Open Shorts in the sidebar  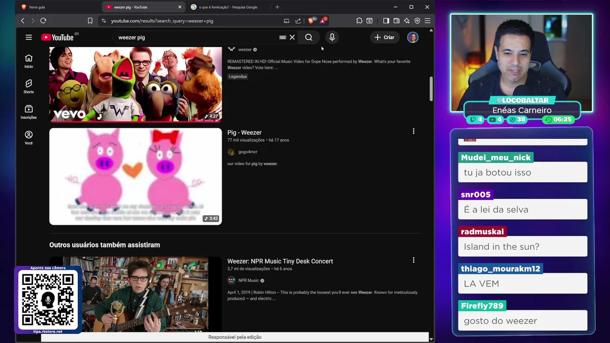[x=29, y=86]
